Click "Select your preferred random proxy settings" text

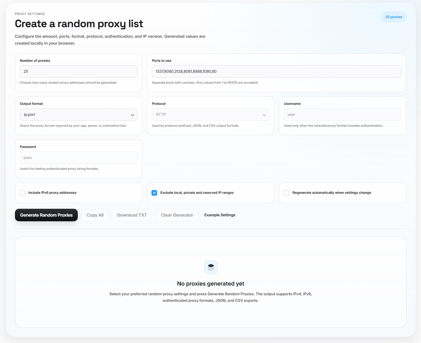(211, 297)
